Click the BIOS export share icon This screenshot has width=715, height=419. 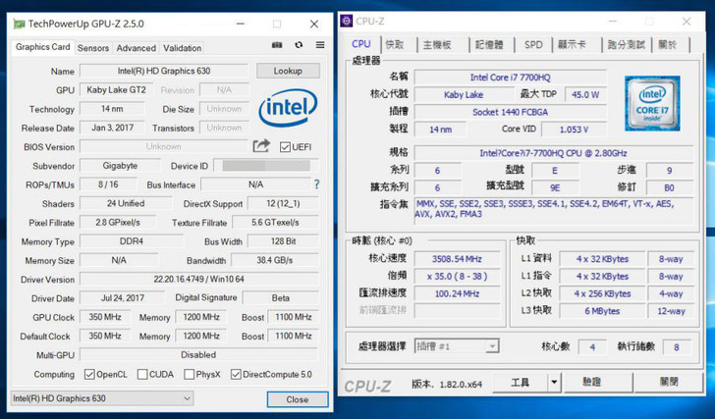click(x=261, y=146)
